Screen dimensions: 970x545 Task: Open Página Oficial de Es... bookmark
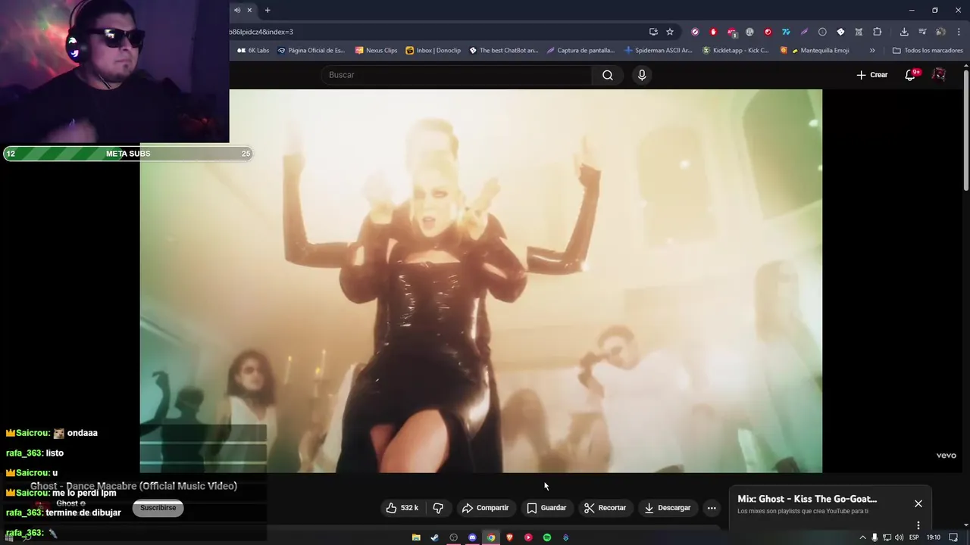(311, 51)
